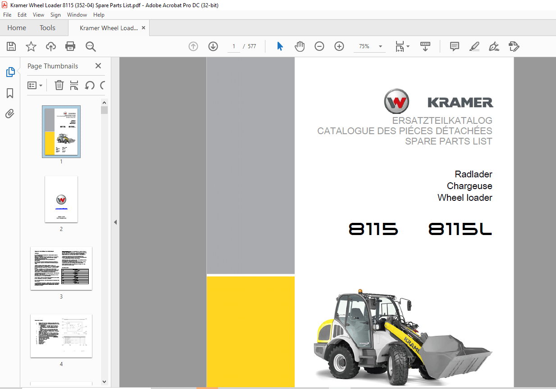Switch to the Tools tab
This screenshot has height=389, width=556.
point(47,27)
